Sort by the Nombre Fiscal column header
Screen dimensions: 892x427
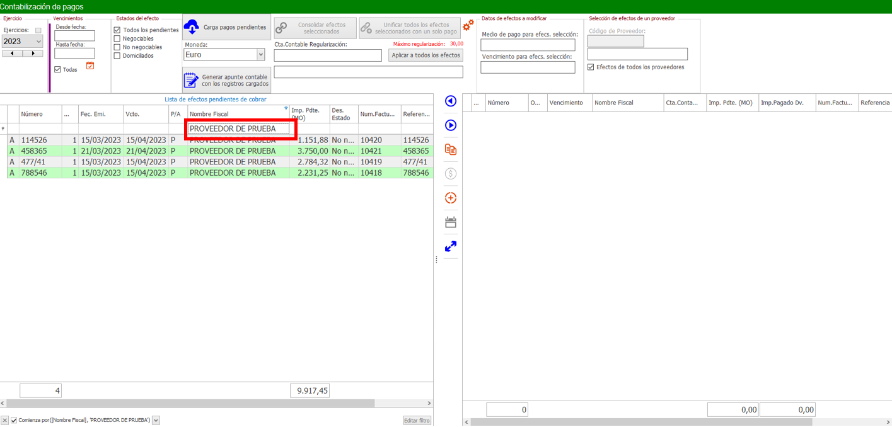pyautogui.click(x=233, y=114)
